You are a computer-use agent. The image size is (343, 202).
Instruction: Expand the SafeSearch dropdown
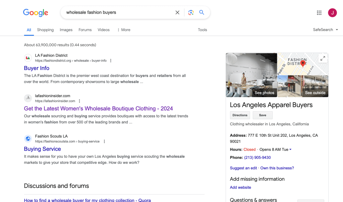(325, 30)
